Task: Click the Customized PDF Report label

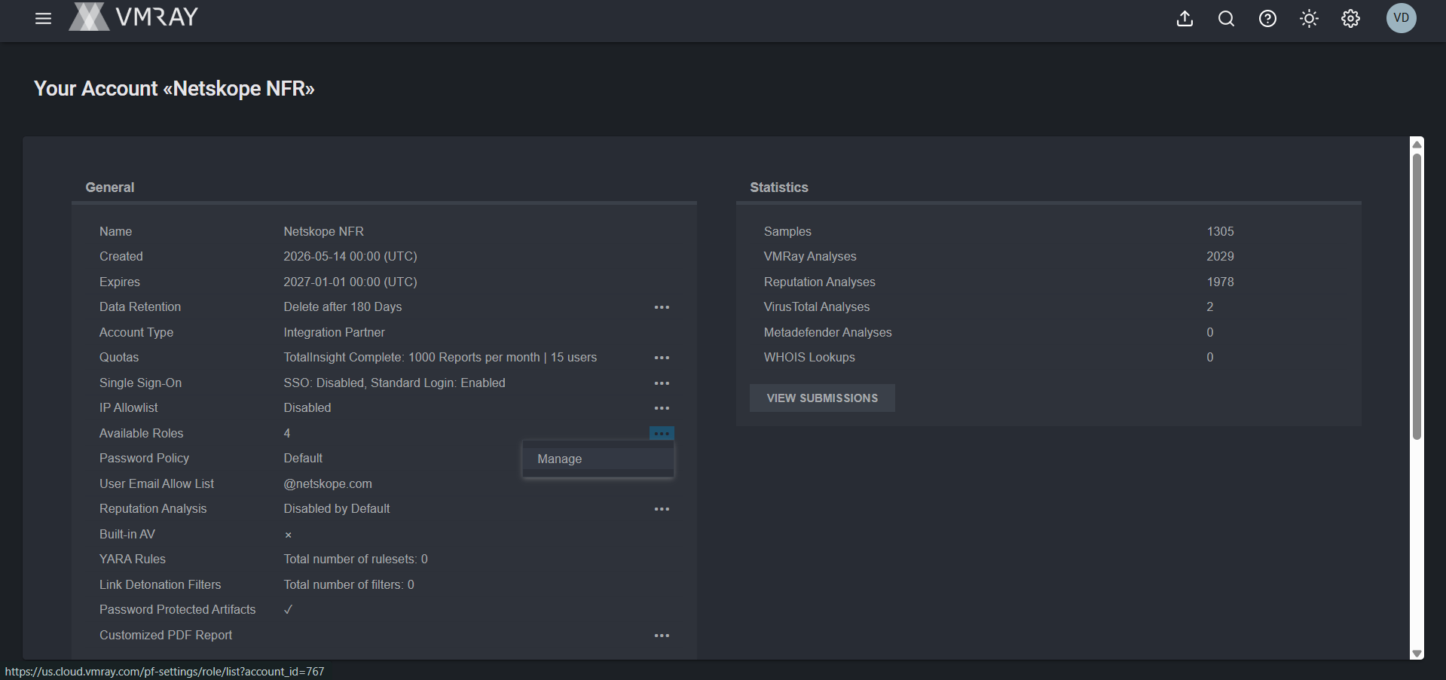Action: [166, 636]
